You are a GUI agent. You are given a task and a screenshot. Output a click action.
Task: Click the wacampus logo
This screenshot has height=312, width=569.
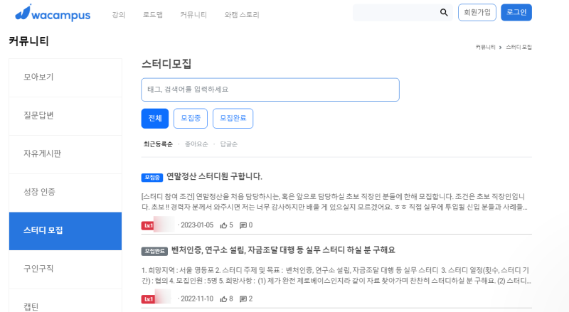coord(53,13)
